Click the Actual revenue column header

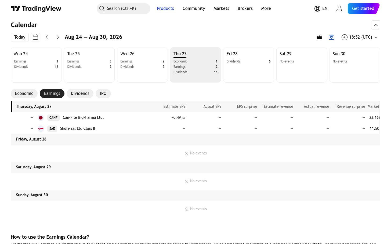click(x=316, y=106)
